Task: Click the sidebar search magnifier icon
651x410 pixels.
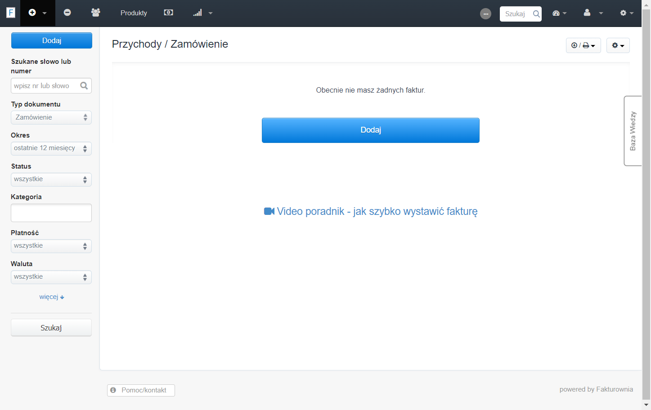Action: click(x=84, y=86)
